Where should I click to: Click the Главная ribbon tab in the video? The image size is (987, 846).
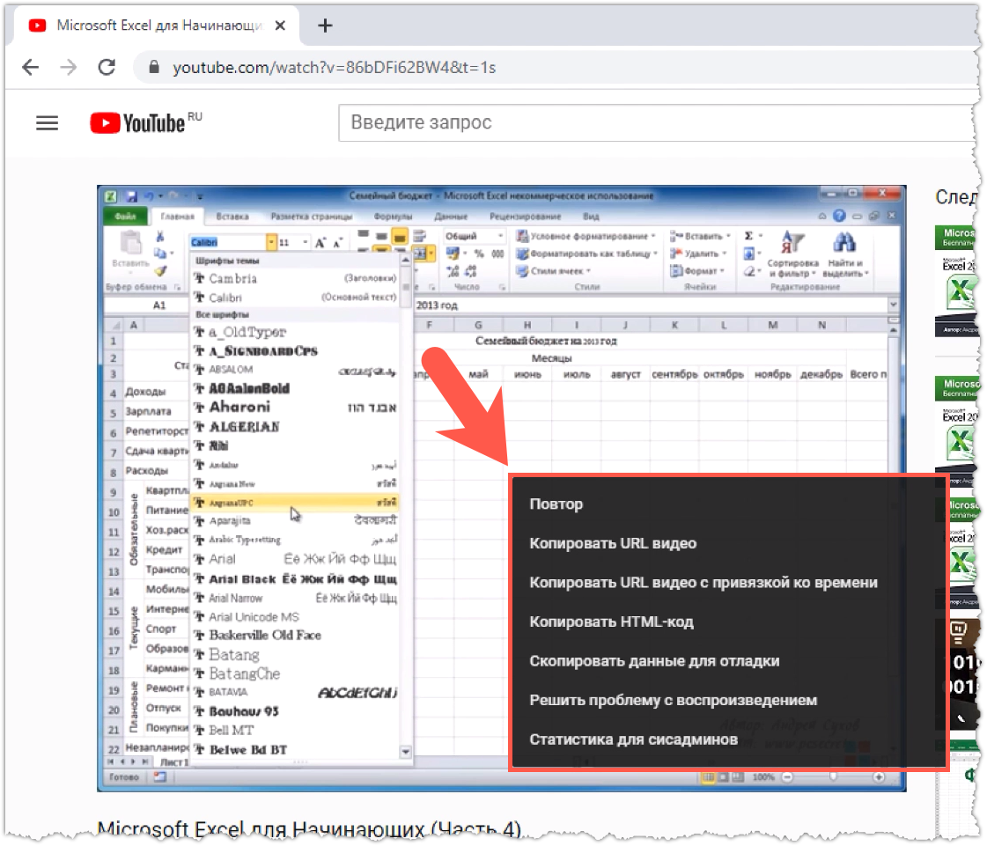[177, 216]
